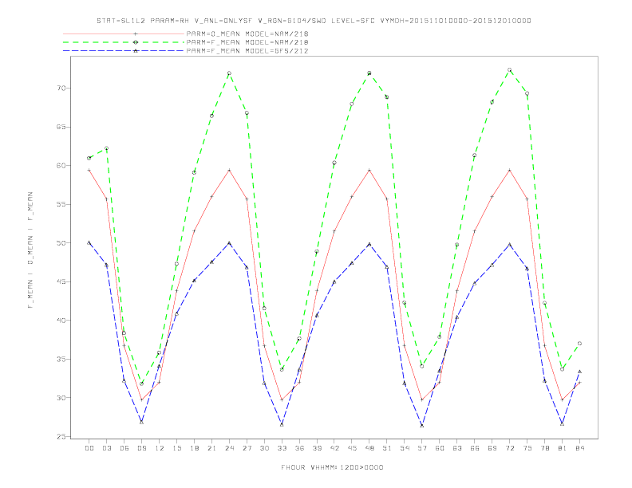Screen dimensions: 632x488
Task: Click the x-axis tick label 72
Action: point(509,448)
